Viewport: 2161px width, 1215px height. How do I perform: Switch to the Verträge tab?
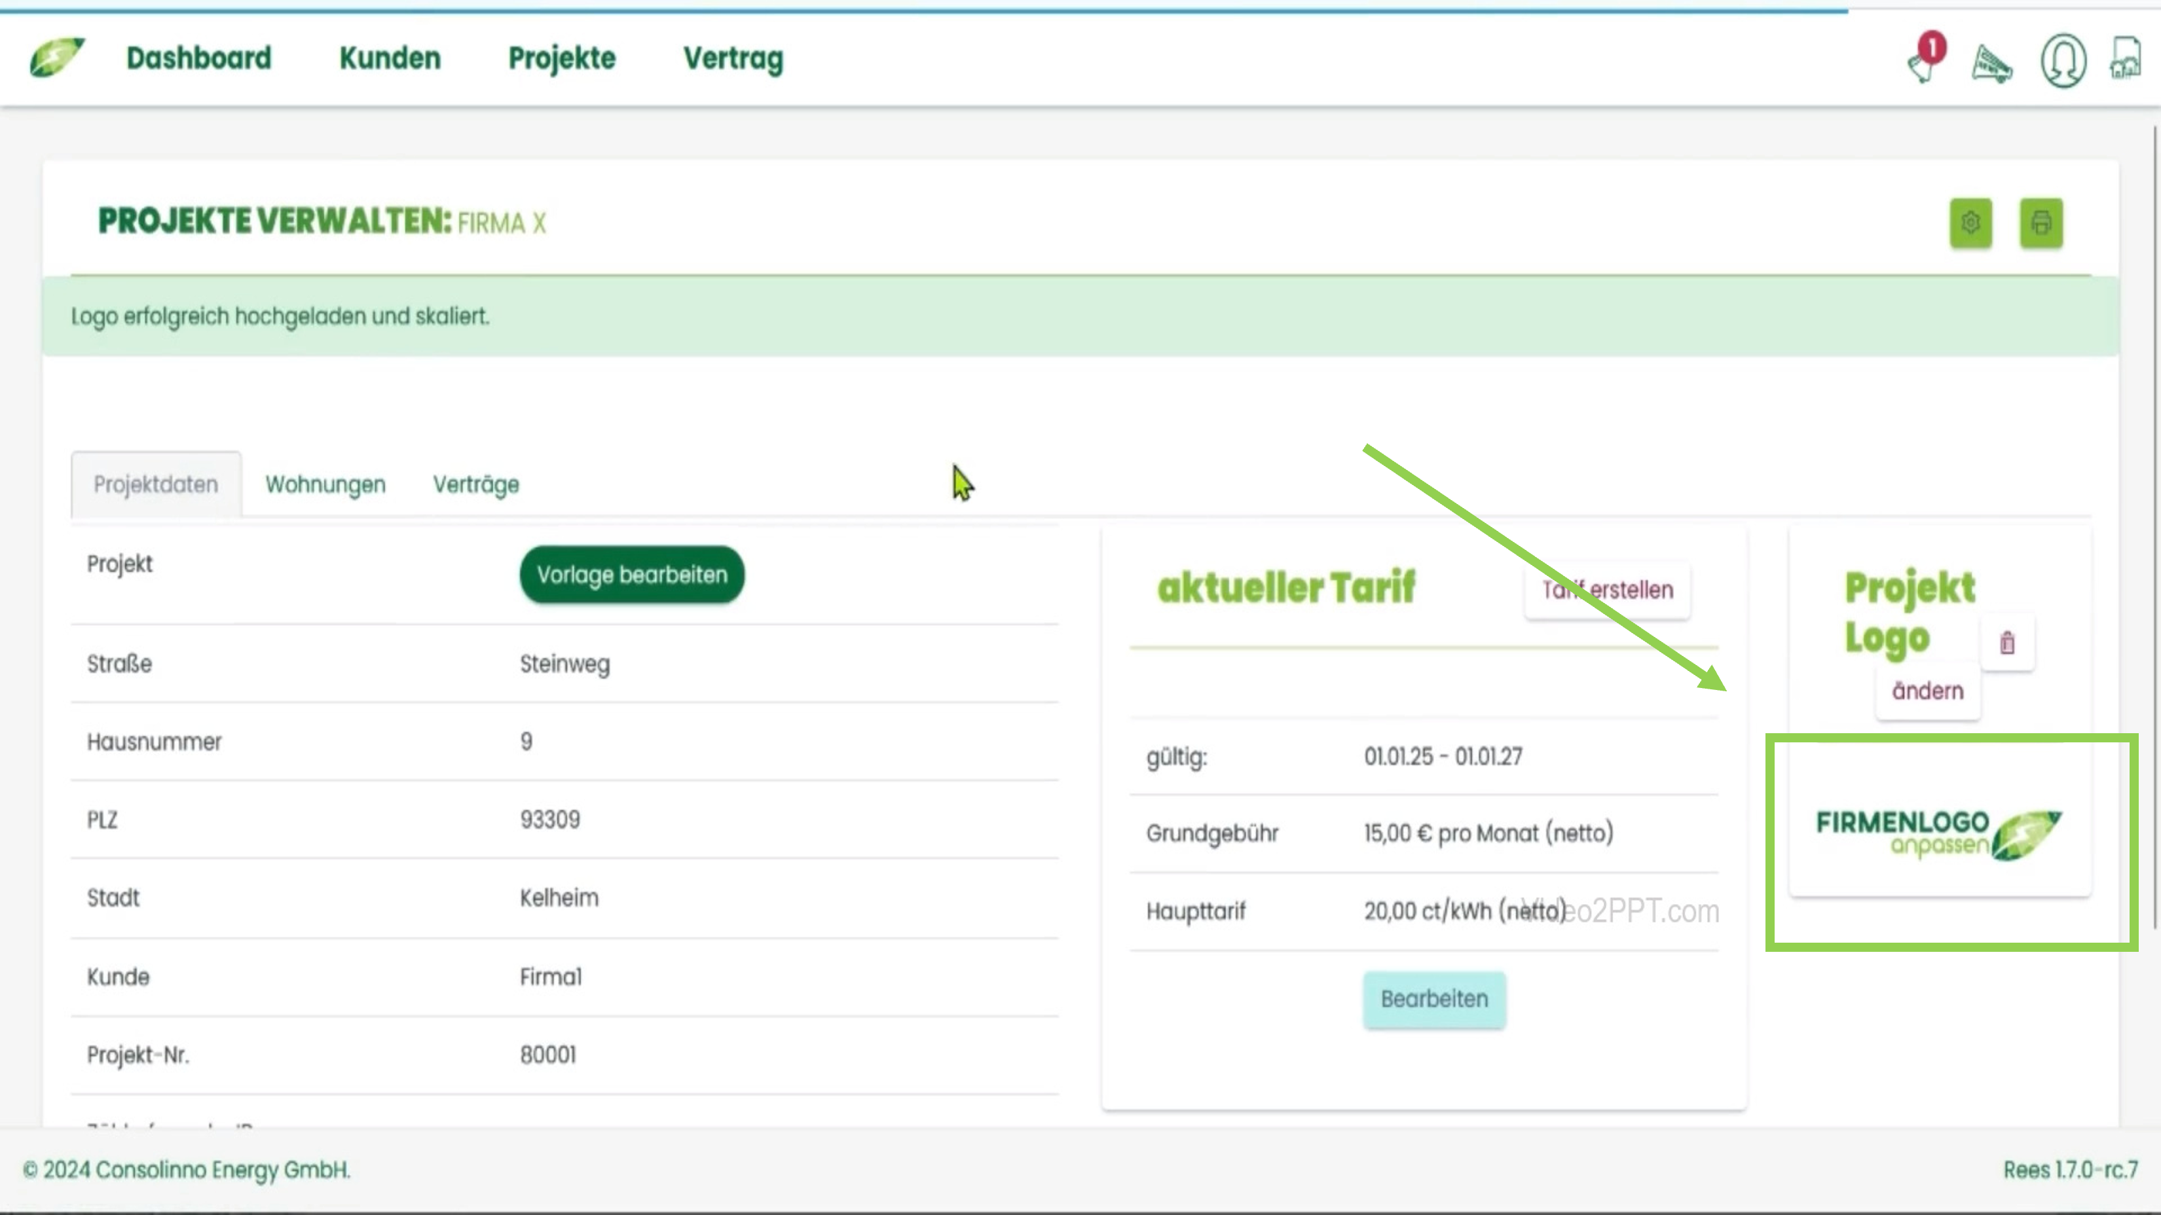pyautogui.click(x=475, y=484)
